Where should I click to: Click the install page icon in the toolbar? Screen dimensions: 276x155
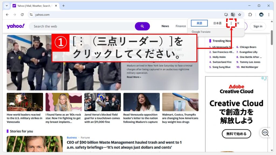tap(226, 15)
